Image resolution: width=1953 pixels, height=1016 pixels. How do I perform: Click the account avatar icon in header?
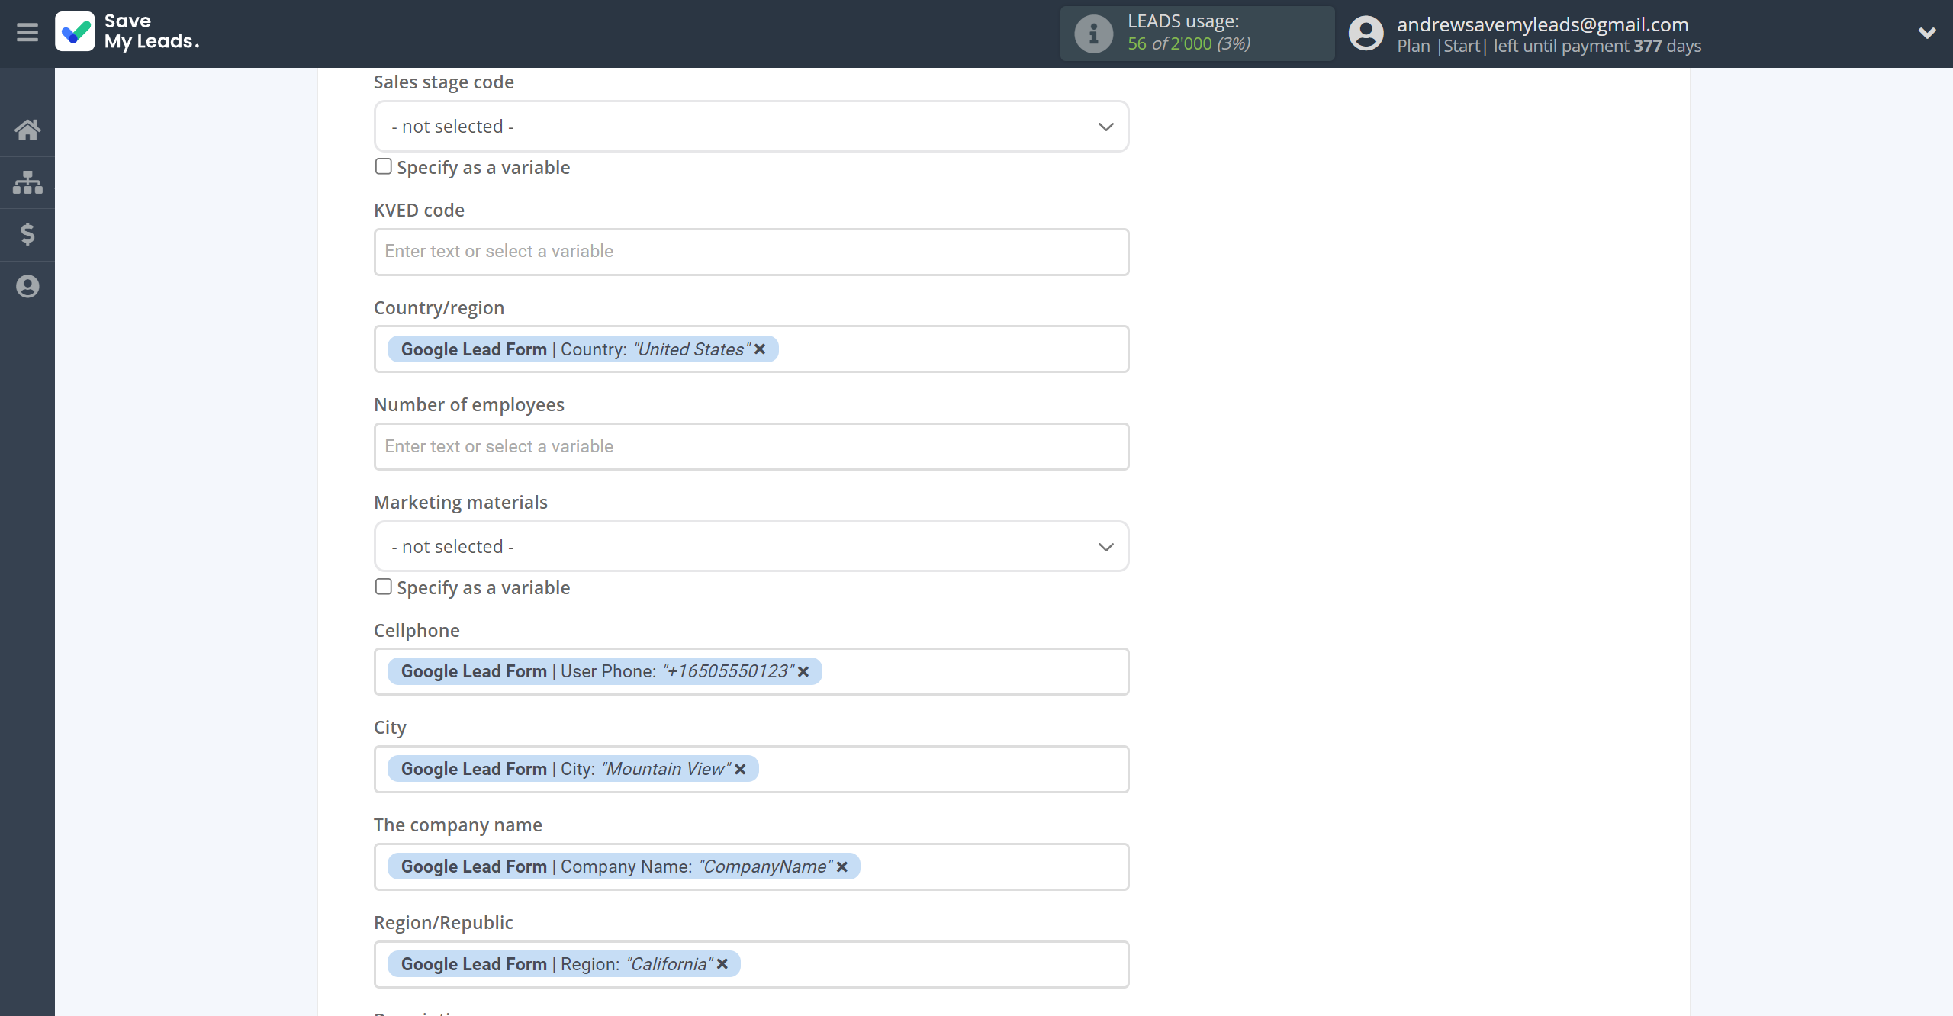tap(1366, 34)
